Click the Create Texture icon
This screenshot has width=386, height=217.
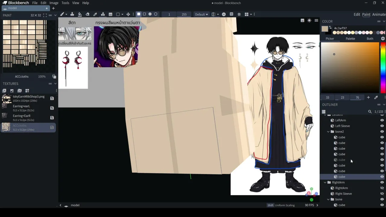(4, 90)
